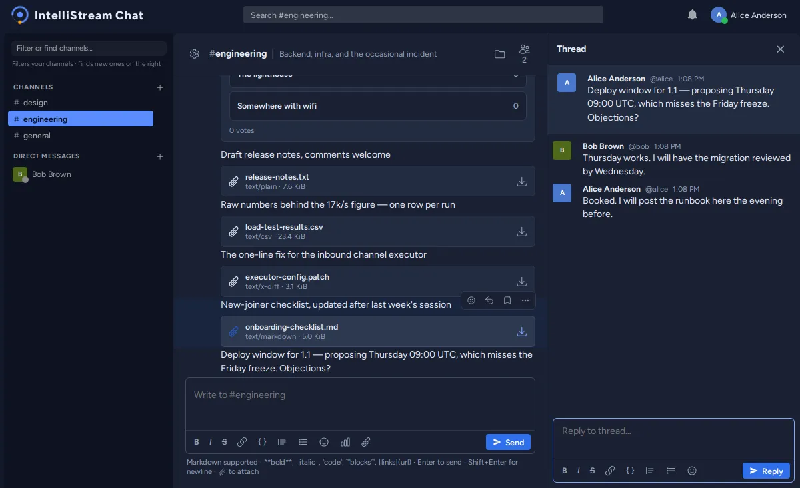Open channel settings gear for #engineering

tap(195, 54)
